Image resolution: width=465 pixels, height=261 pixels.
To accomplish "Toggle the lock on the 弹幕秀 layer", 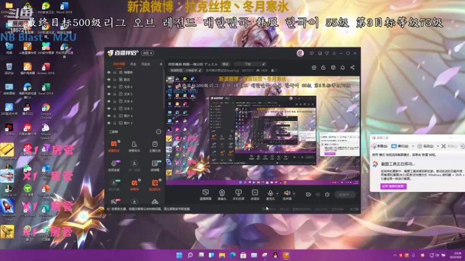I will click(x=115, y=72).
